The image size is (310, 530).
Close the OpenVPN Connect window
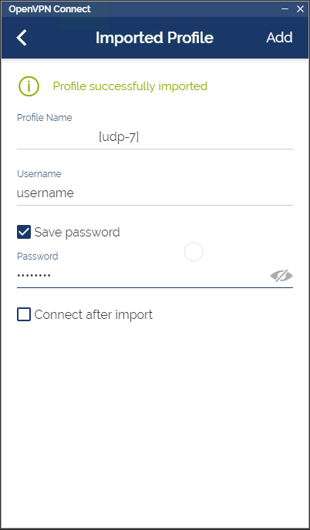(300, 9)
